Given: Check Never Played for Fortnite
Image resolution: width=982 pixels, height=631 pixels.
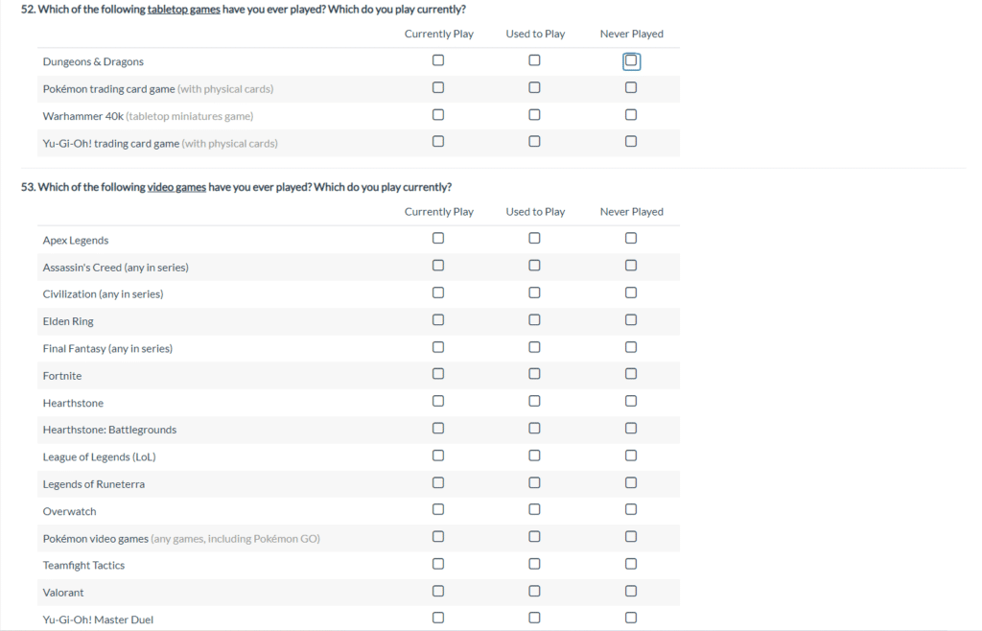Looking at the screenshot, I should [x=631, y=374].
